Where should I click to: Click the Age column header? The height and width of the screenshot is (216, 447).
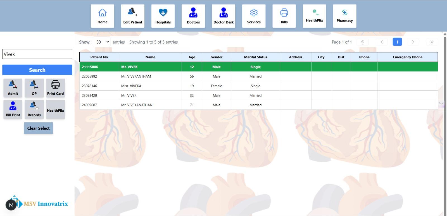pos(192,57)
